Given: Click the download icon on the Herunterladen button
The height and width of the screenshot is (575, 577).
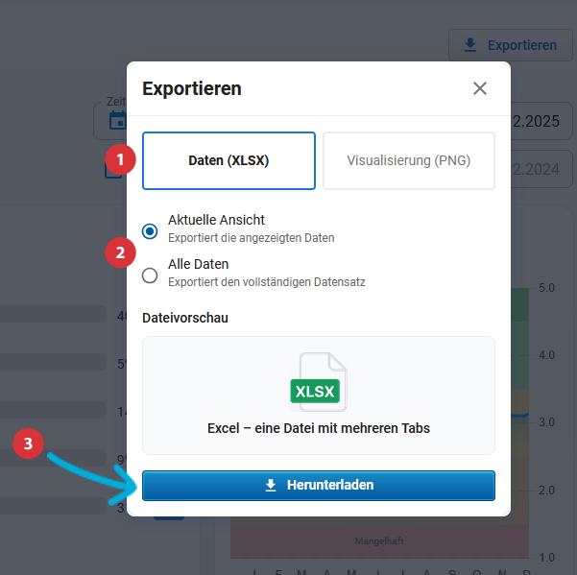Looking at the screenshot, I should coord(271,486).
